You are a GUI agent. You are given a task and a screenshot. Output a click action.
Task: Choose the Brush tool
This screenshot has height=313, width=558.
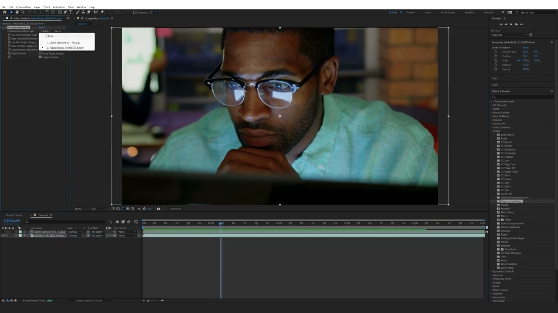pos(78,12)
